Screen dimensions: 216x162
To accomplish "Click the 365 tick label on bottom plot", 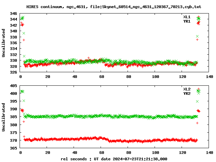I will (13, 148).
